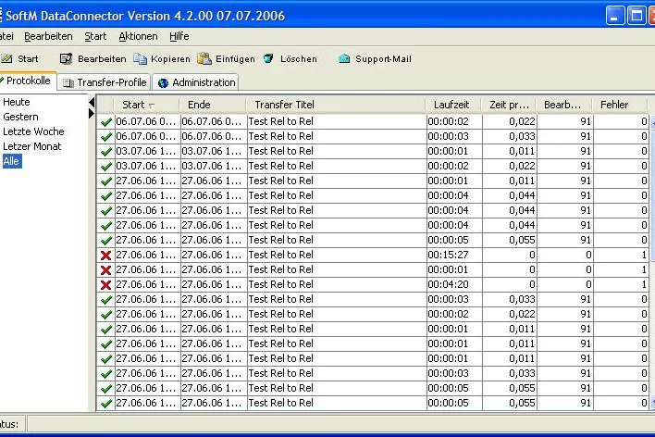655x437 pixels.
Task: Click the Löschen toolbar icon
Action: coord(268,59)
